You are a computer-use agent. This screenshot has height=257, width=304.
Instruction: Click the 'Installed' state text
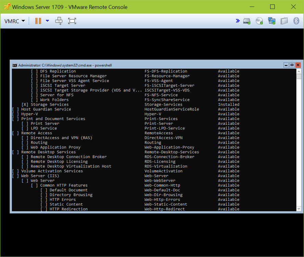tap(228, 105)
